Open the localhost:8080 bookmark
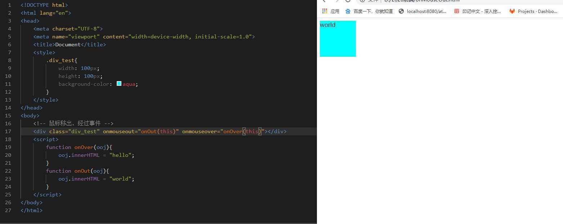The height and width of the screenshot is (224, 563). pyautogui.click(x=423, y=11)
